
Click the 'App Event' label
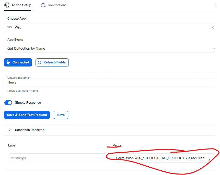pyautogui.click(x=15, y=40)
